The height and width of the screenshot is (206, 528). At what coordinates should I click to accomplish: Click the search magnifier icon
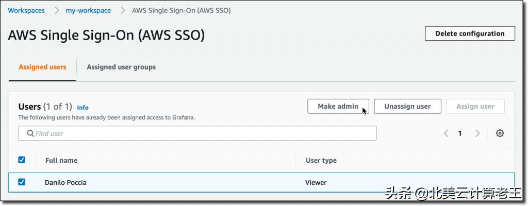30,133
